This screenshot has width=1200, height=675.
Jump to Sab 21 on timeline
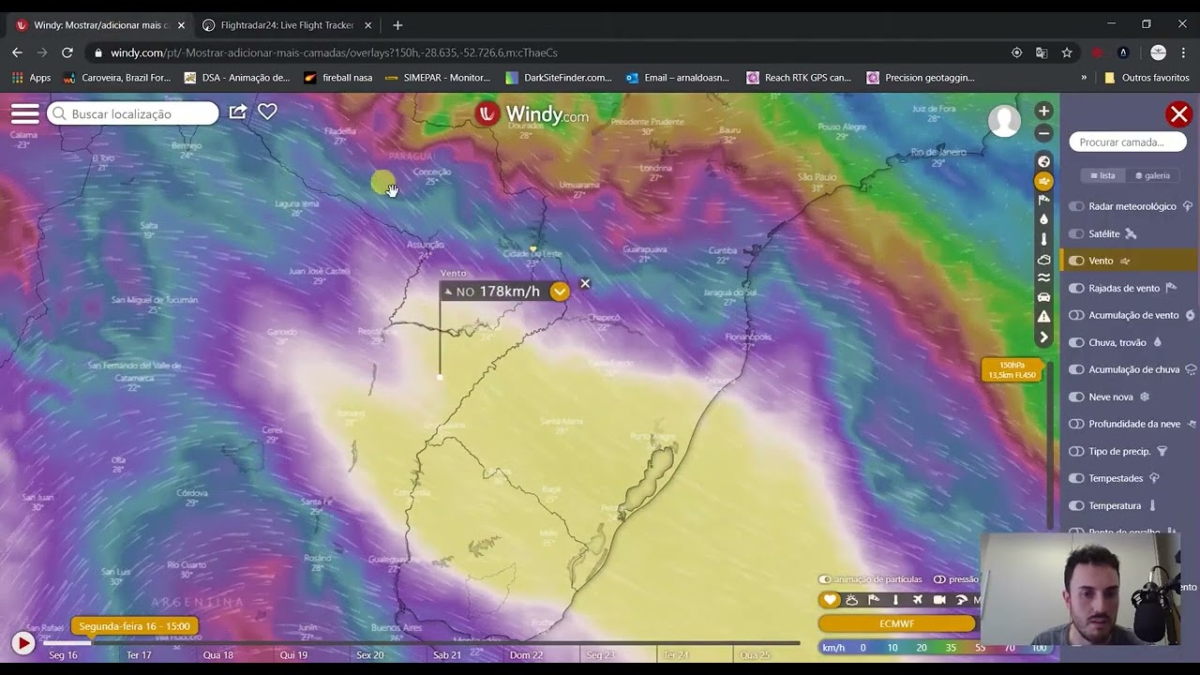click(447, 655)
